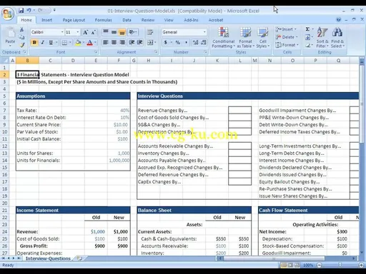Image resolution: width=366 pixels, height=274 pixels.
Task: Switch to the Data tab
Action: pos(127,20)
